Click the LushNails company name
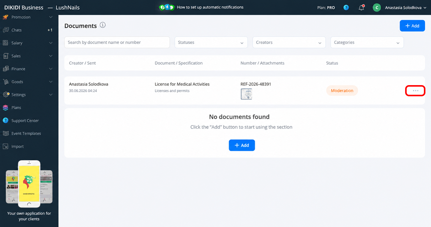The width and height of the screenshot is (431, 227). 68,8
